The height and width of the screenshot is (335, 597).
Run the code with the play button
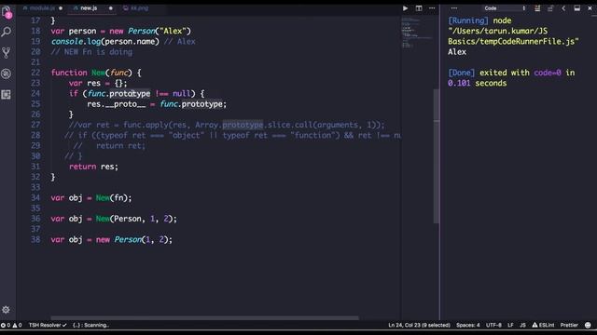click(405, 8)
